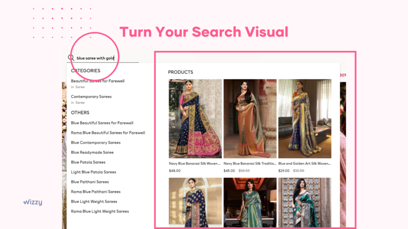The height and width of the screenshot is (229, 408).
Task: Choose 'Blue Contemporary Sarees' suggestion
Action: click(x=96, y=143)
